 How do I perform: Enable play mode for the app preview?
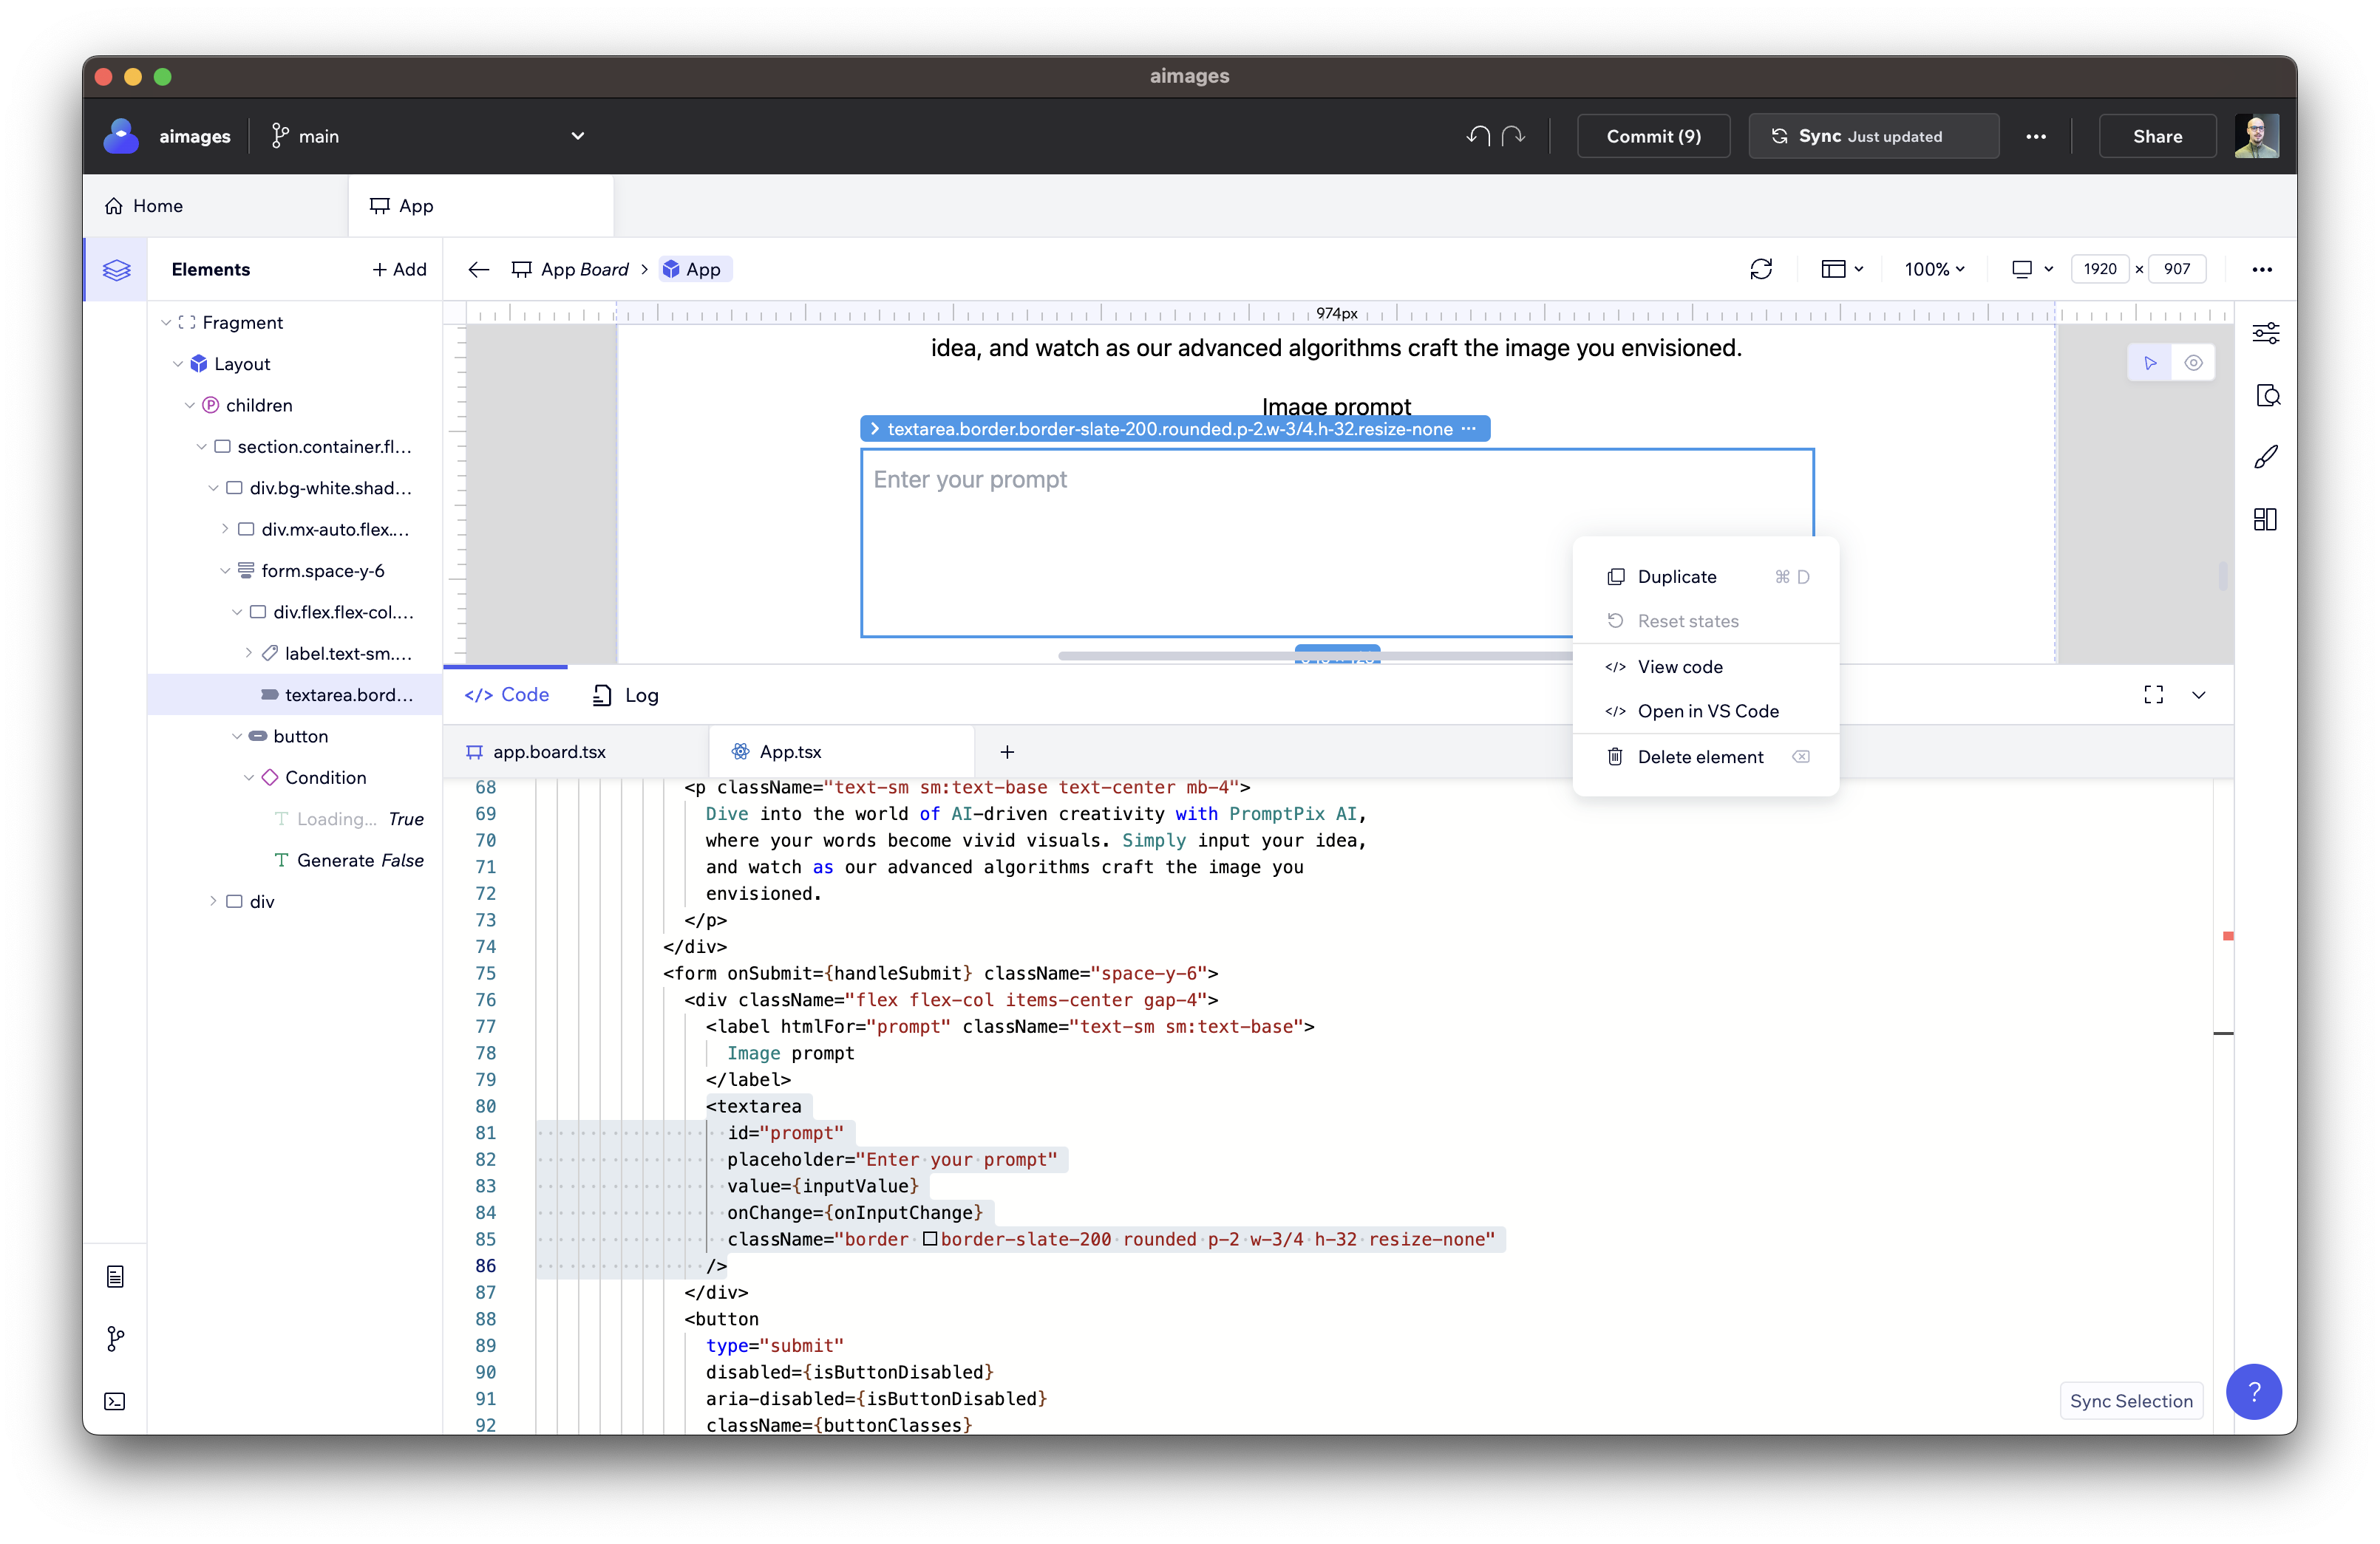(2150, 362)
